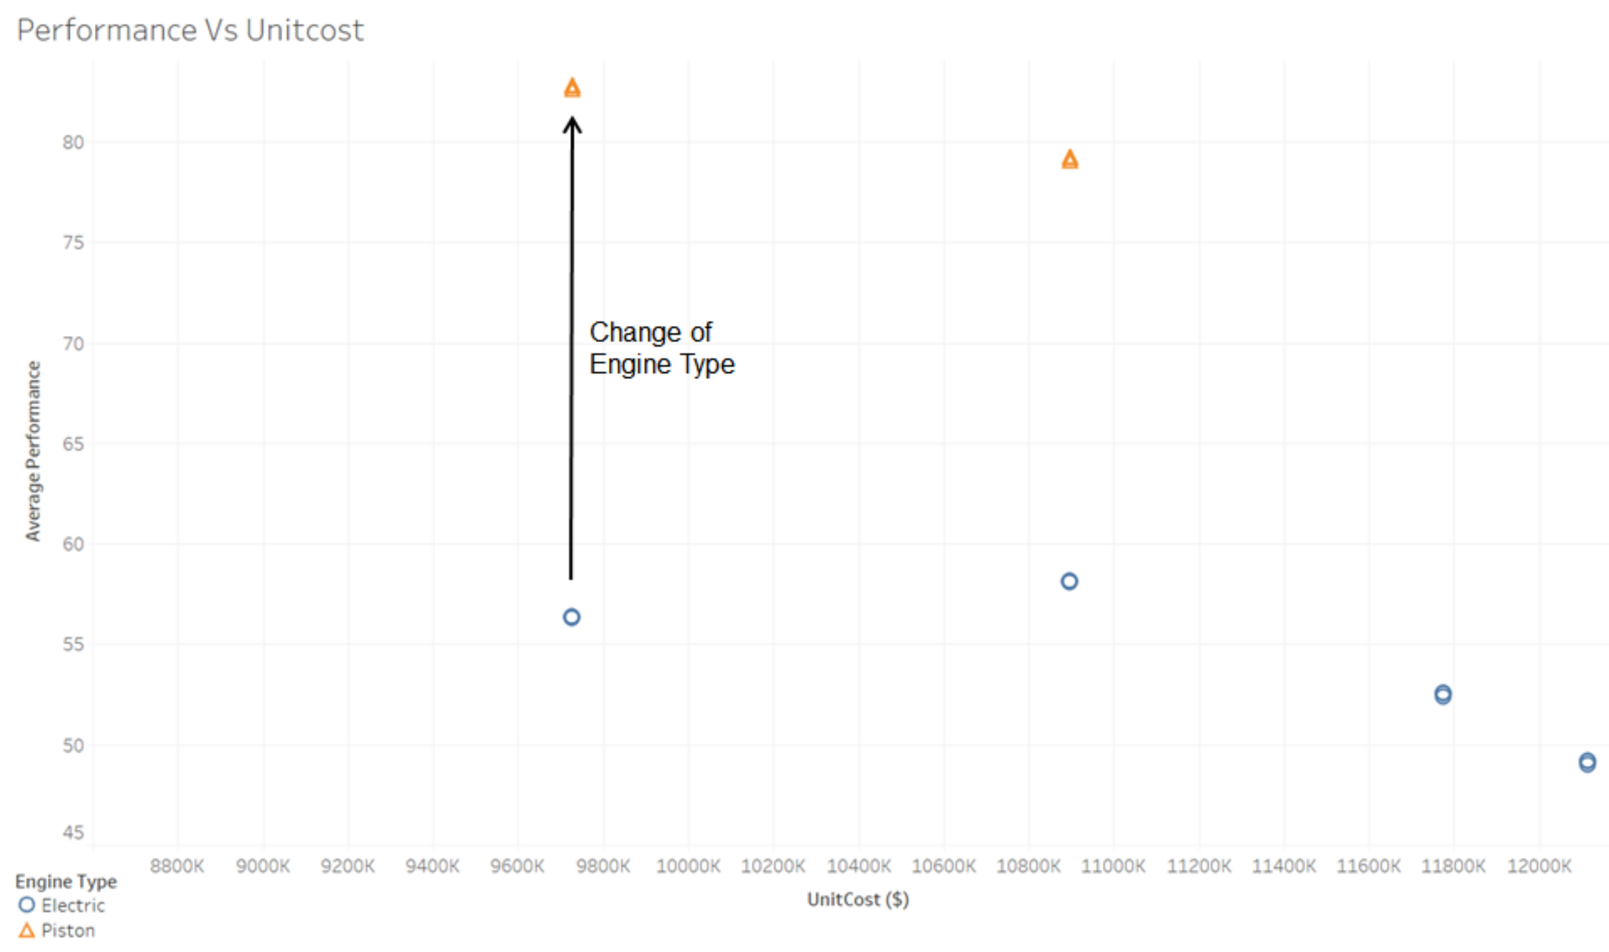Click the lowest Electric circle at far right
This screenshot has height=952, width=1609.
[1587, 763]
